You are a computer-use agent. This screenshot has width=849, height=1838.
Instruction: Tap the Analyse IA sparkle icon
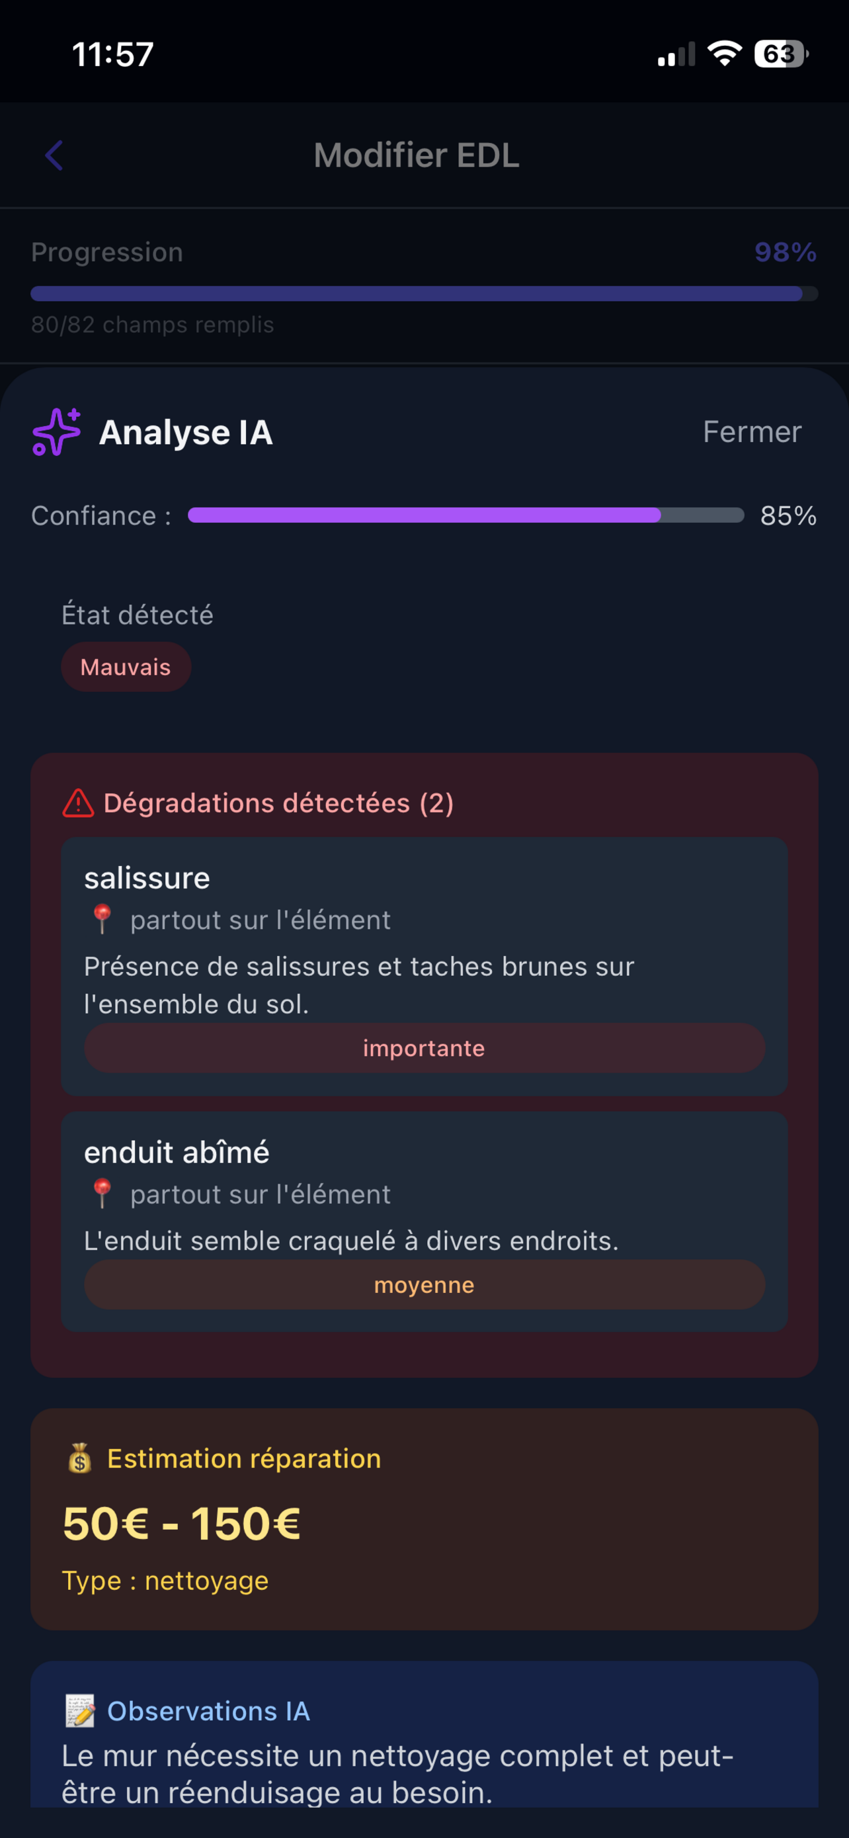point(56,431)
